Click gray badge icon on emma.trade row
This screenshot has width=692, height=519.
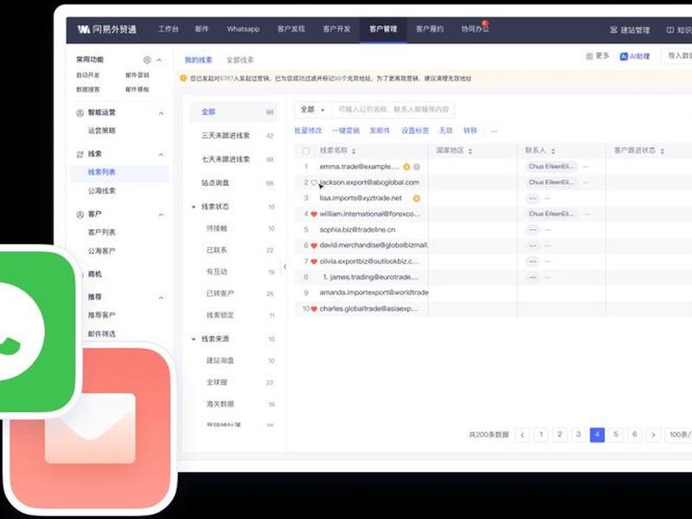coord(417,167)
